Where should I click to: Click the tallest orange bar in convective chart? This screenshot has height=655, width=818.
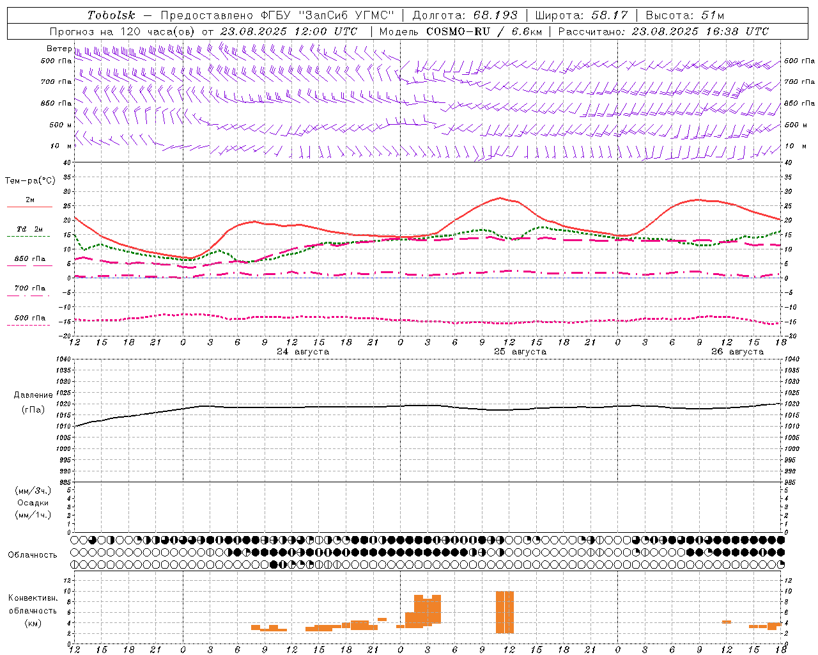click(x=505, y=612)
